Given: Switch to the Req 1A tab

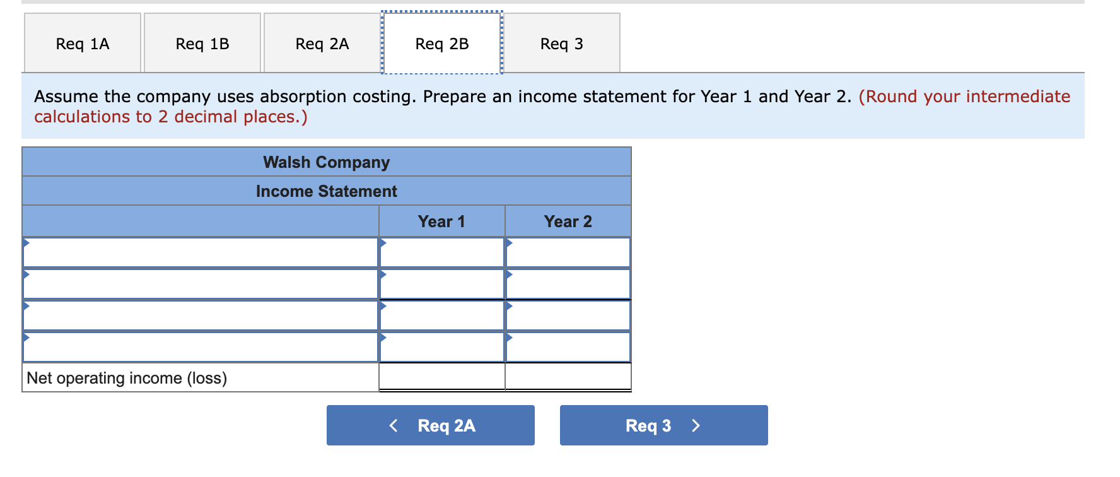Looking at the screenshot, I should coord(82,42).
